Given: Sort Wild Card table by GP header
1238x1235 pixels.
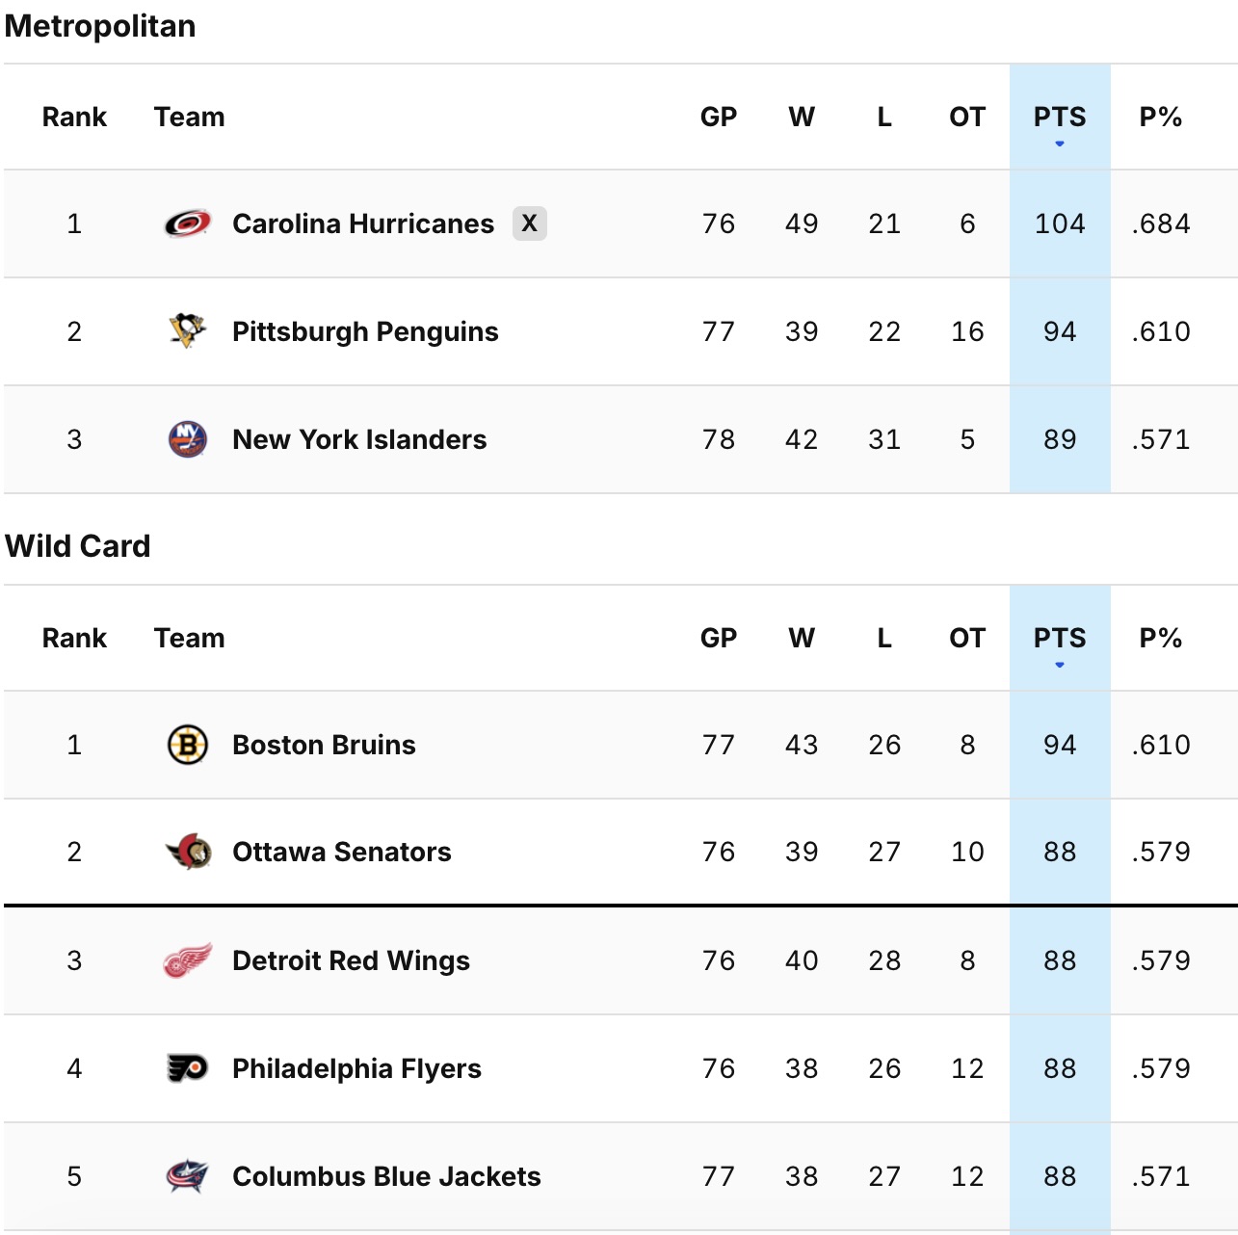Looking at the screenshot, I should coord(719,639).
